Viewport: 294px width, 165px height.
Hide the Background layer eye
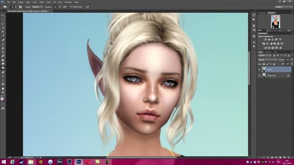[260, 76]
